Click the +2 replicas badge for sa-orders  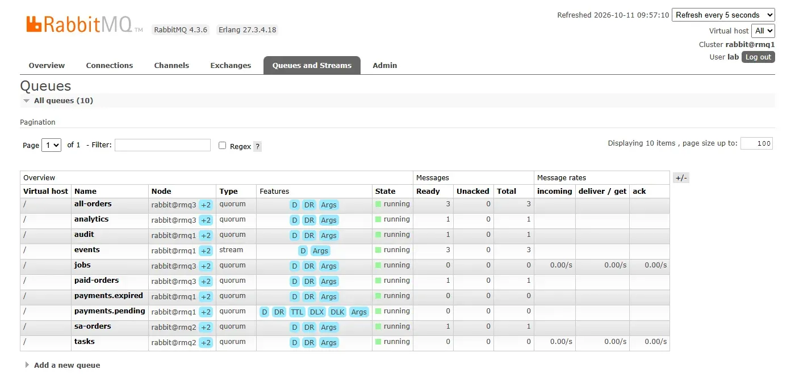tap(206, 327)
